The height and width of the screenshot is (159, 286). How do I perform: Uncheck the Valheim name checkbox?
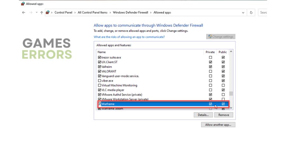(x=99, y=67)
